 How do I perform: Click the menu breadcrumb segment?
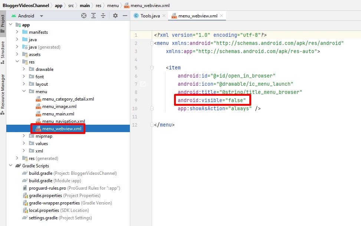tap(113, 5)
